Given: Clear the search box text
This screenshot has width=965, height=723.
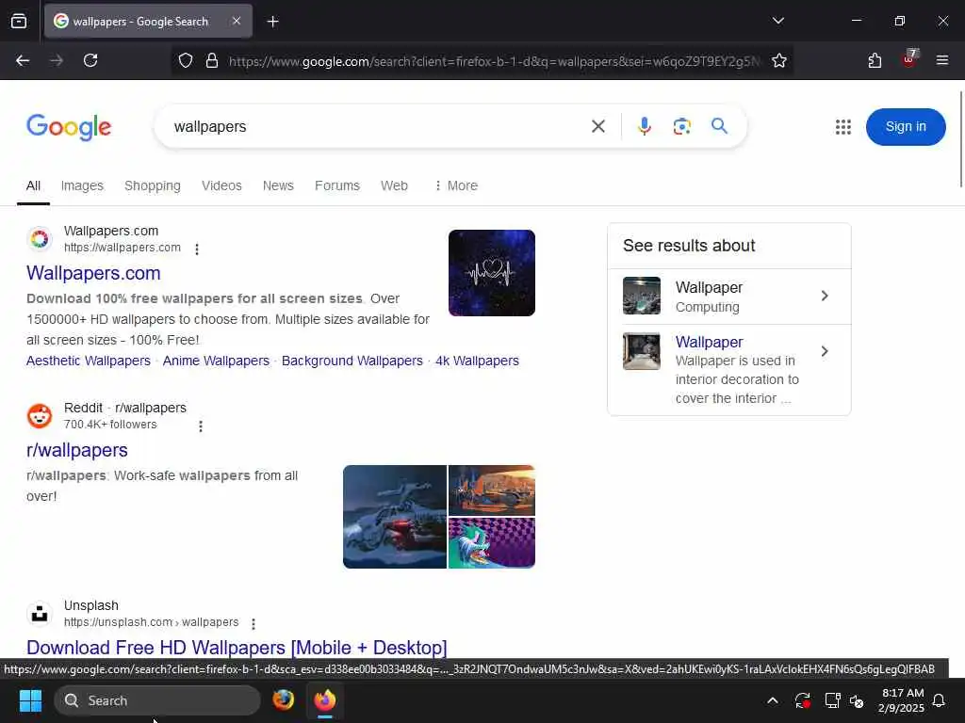Looking at the screenshot, I should [598, 127].
